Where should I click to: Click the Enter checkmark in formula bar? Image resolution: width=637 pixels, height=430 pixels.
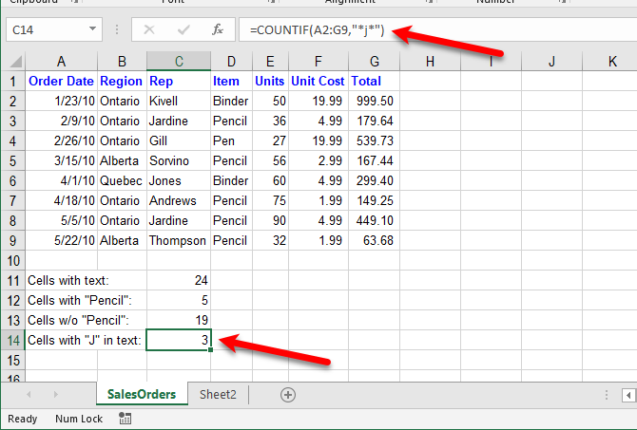(x=183, y=30)
